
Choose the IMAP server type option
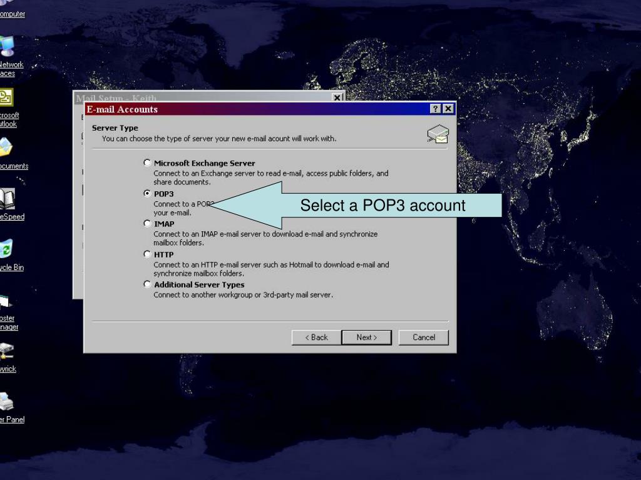pos(147,223)
